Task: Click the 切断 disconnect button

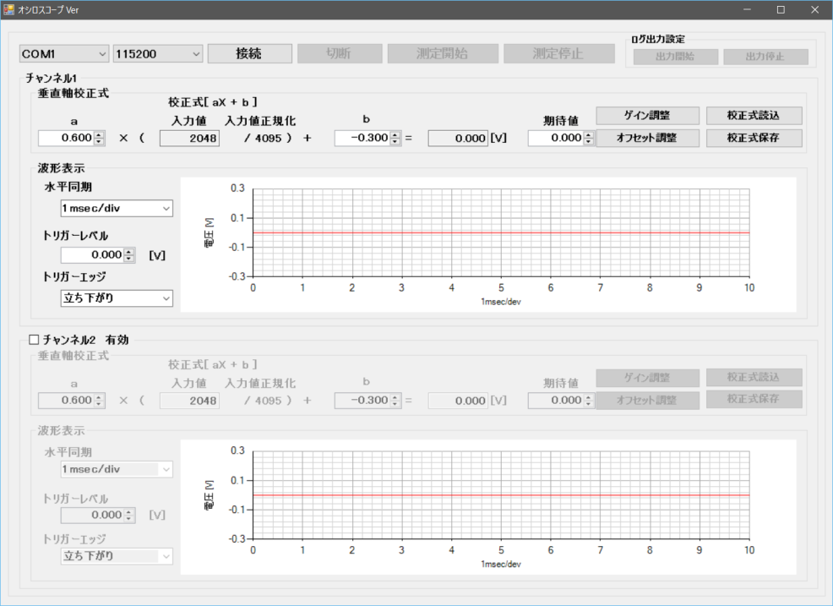Action: pyautogui.click(x=340, y=53)
